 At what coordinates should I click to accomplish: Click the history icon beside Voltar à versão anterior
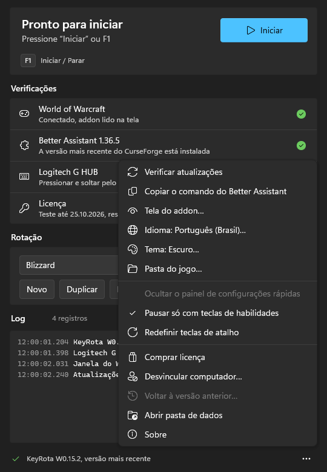click(133, 396)
